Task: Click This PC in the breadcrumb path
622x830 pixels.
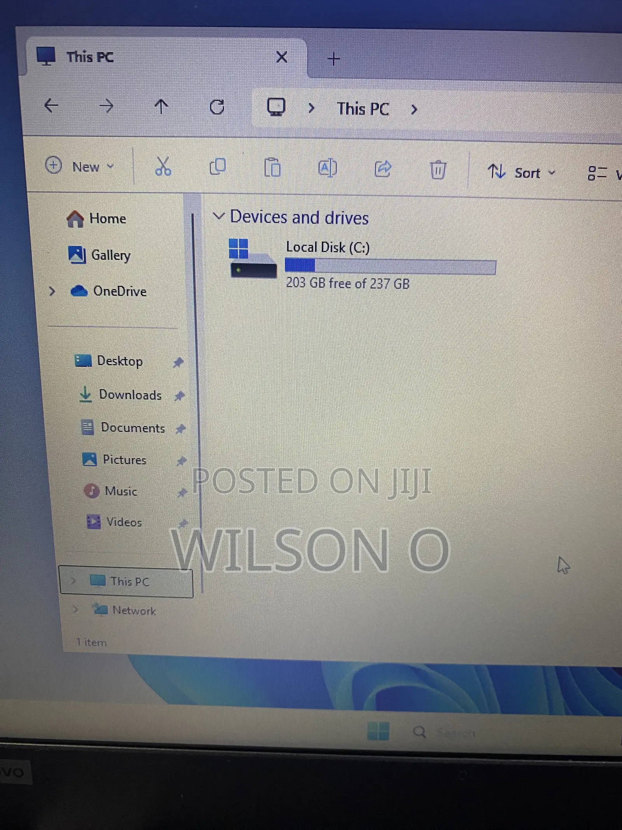Action: 363,109
